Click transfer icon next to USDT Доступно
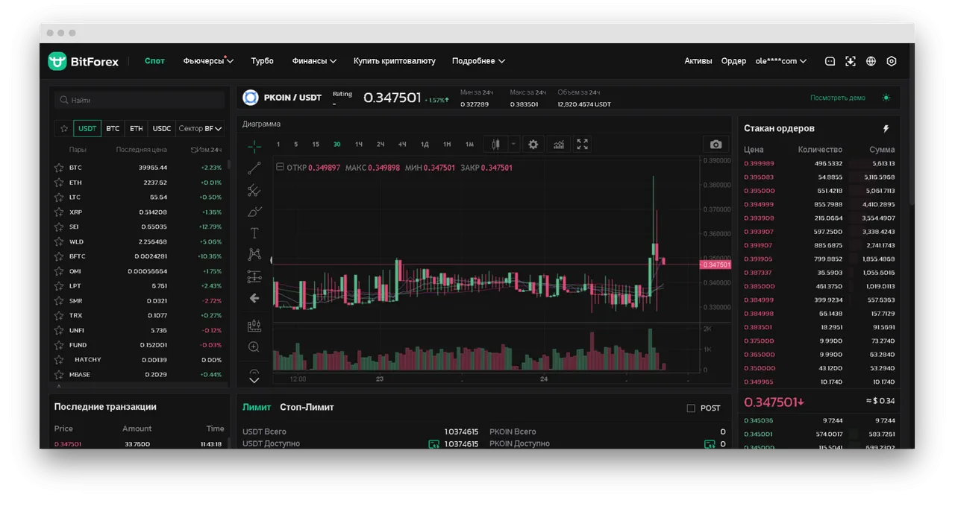This screenshot has width=955, height=506. click(x=433, y=444)
